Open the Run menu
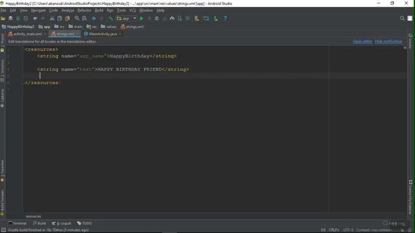This screenshot has width=415, height=233. point(110,10)
